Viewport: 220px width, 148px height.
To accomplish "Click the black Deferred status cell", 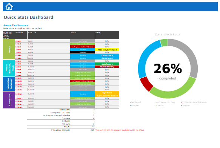I will tap(83, 52).
